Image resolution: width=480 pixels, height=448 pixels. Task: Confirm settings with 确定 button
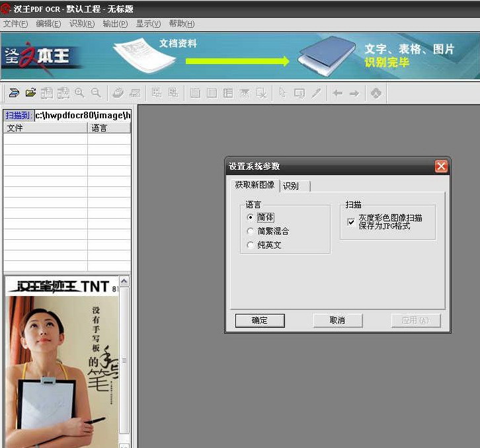[x=260, y=320]
